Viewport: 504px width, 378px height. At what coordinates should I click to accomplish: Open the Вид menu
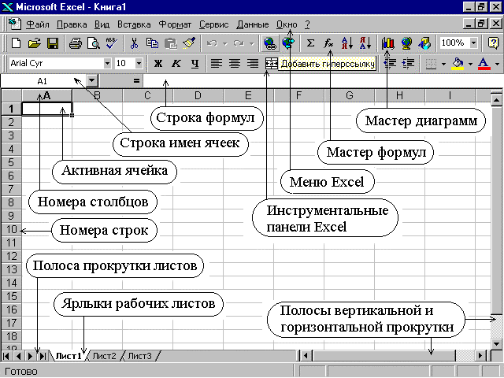pos(102,24)
